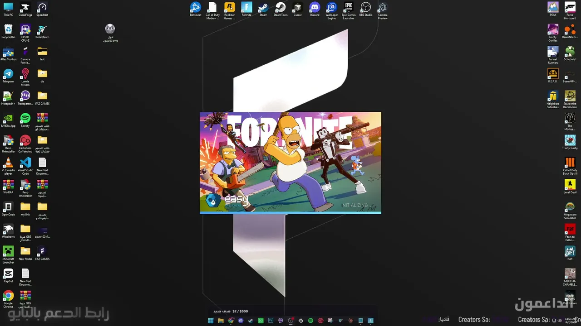Select the Speedtest desktop shortcut
581x326 pixels.
[42, 10]
